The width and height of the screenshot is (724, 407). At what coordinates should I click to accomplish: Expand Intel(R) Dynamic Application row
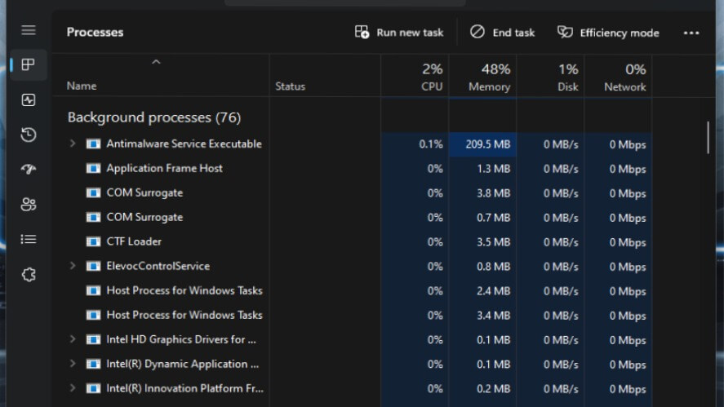(73, 364)
